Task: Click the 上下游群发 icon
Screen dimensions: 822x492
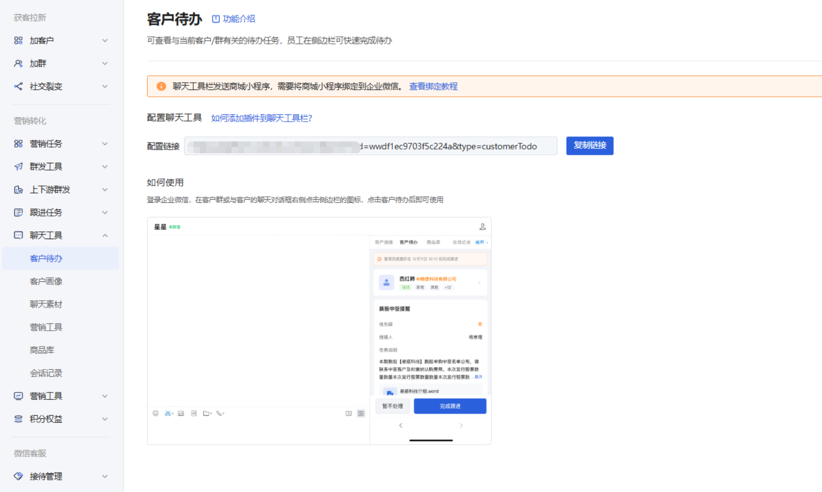Action: pyautogui.click(x=18, y=190)
